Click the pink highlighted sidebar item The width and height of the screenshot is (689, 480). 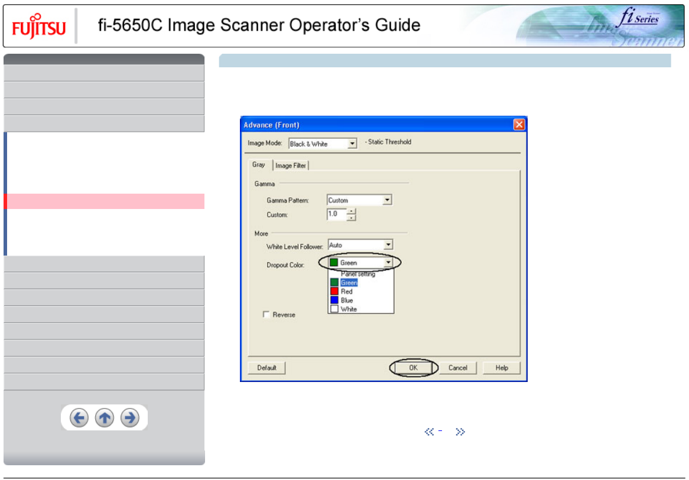click(104, 201)
